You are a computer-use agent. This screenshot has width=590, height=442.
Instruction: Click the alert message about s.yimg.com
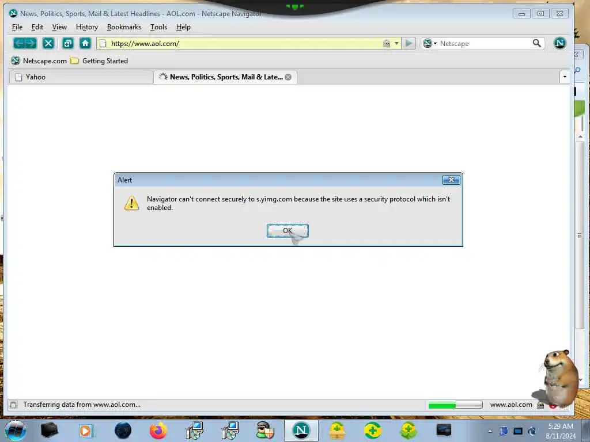[x=298, y=203]
